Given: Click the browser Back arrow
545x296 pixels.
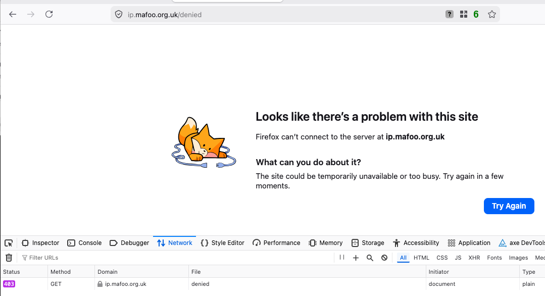Looking at the screenshot, I should (13, 14).
